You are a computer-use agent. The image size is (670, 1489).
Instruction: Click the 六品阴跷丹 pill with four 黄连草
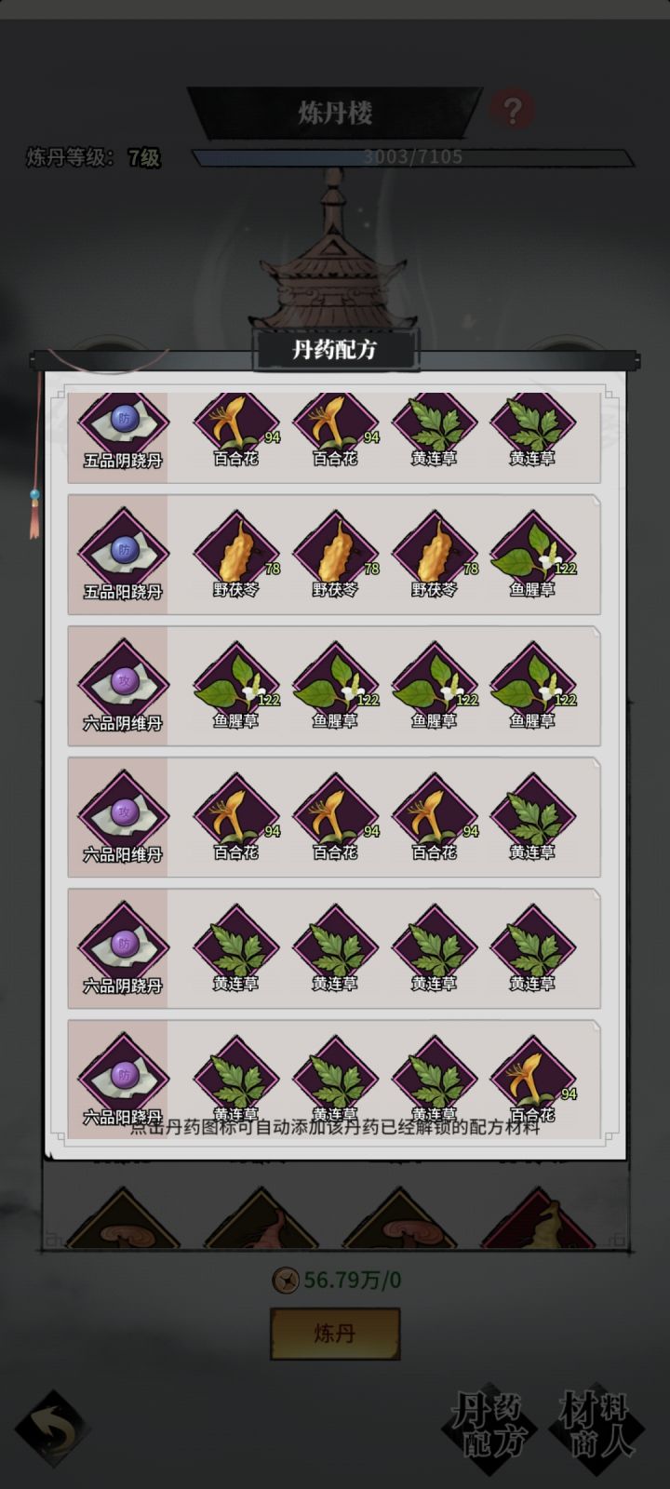[x=123, y=948]
